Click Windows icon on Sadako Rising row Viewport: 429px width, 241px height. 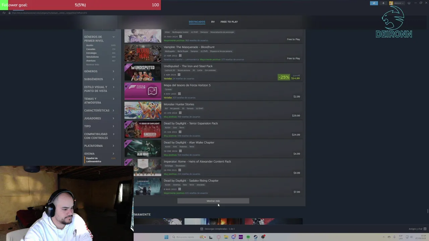pyautogui.click(x=180, y=189)
